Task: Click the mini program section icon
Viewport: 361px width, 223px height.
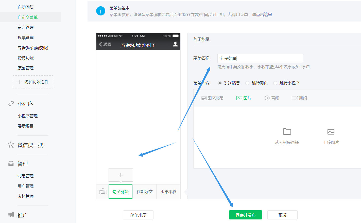Action: pyautogui.click(x=11, y=103)
